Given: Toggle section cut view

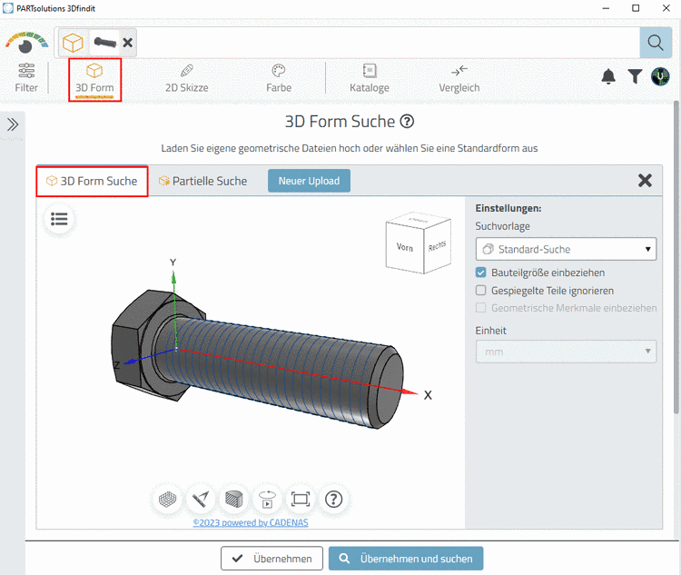Looking at the screenshot, I should (233, 500).
